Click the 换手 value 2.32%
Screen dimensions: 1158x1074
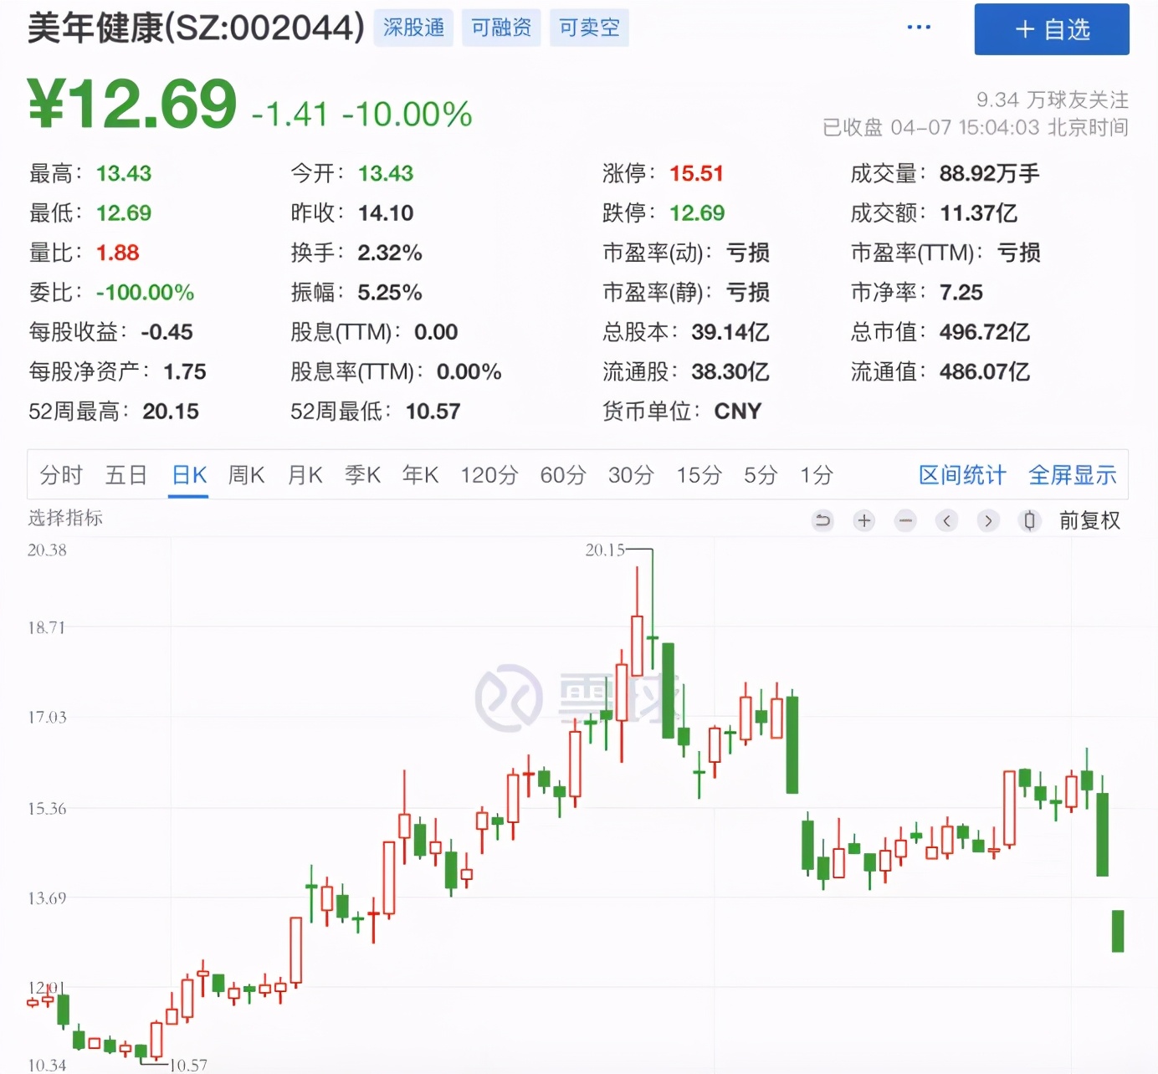tap(390, 253)
